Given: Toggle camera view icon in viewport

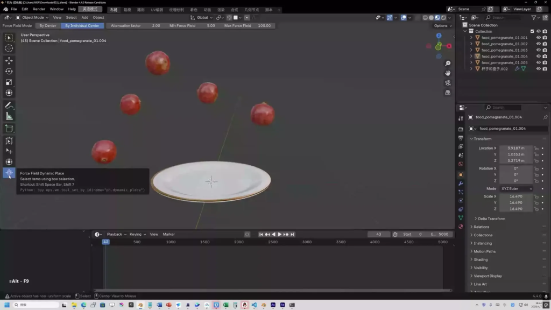Looking at the screenshot, I should coord(448,83).
